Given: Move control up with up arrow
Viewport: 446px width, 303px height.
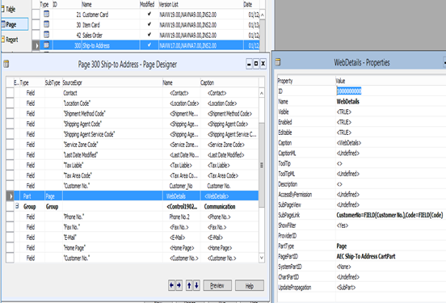Looking at the screenshot, I should (189, 285).
